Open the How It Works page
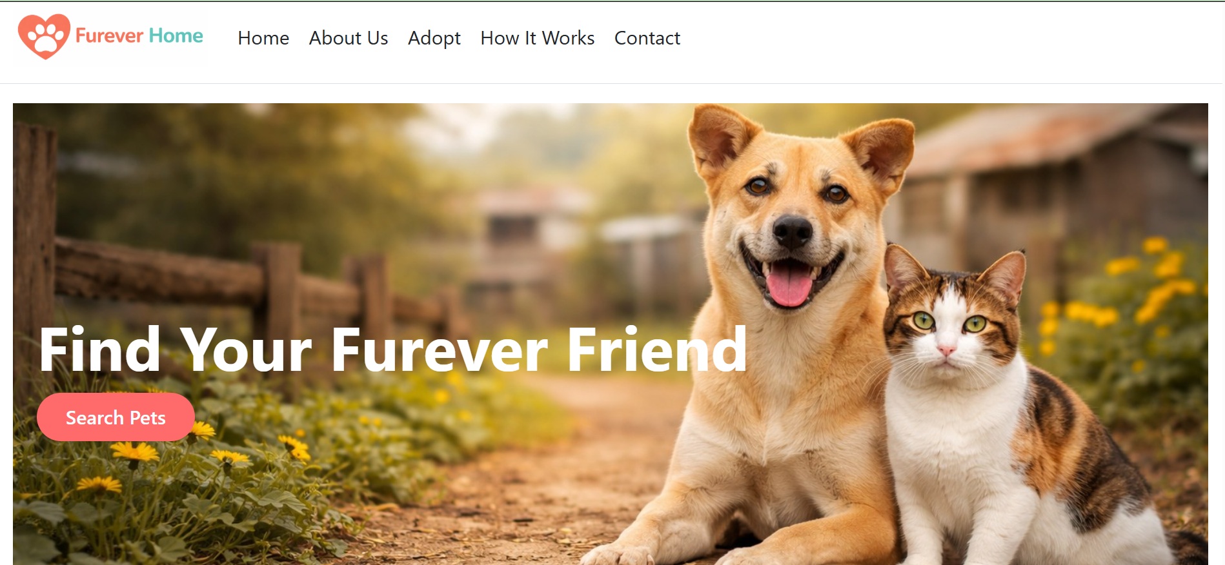Screen dimensions: 1225x565 pyautogui.click(x=538, y=38)
